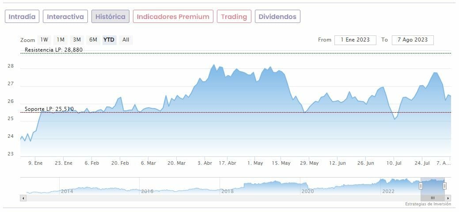
Task: Show All historical data range
Action: coord(126,40)
